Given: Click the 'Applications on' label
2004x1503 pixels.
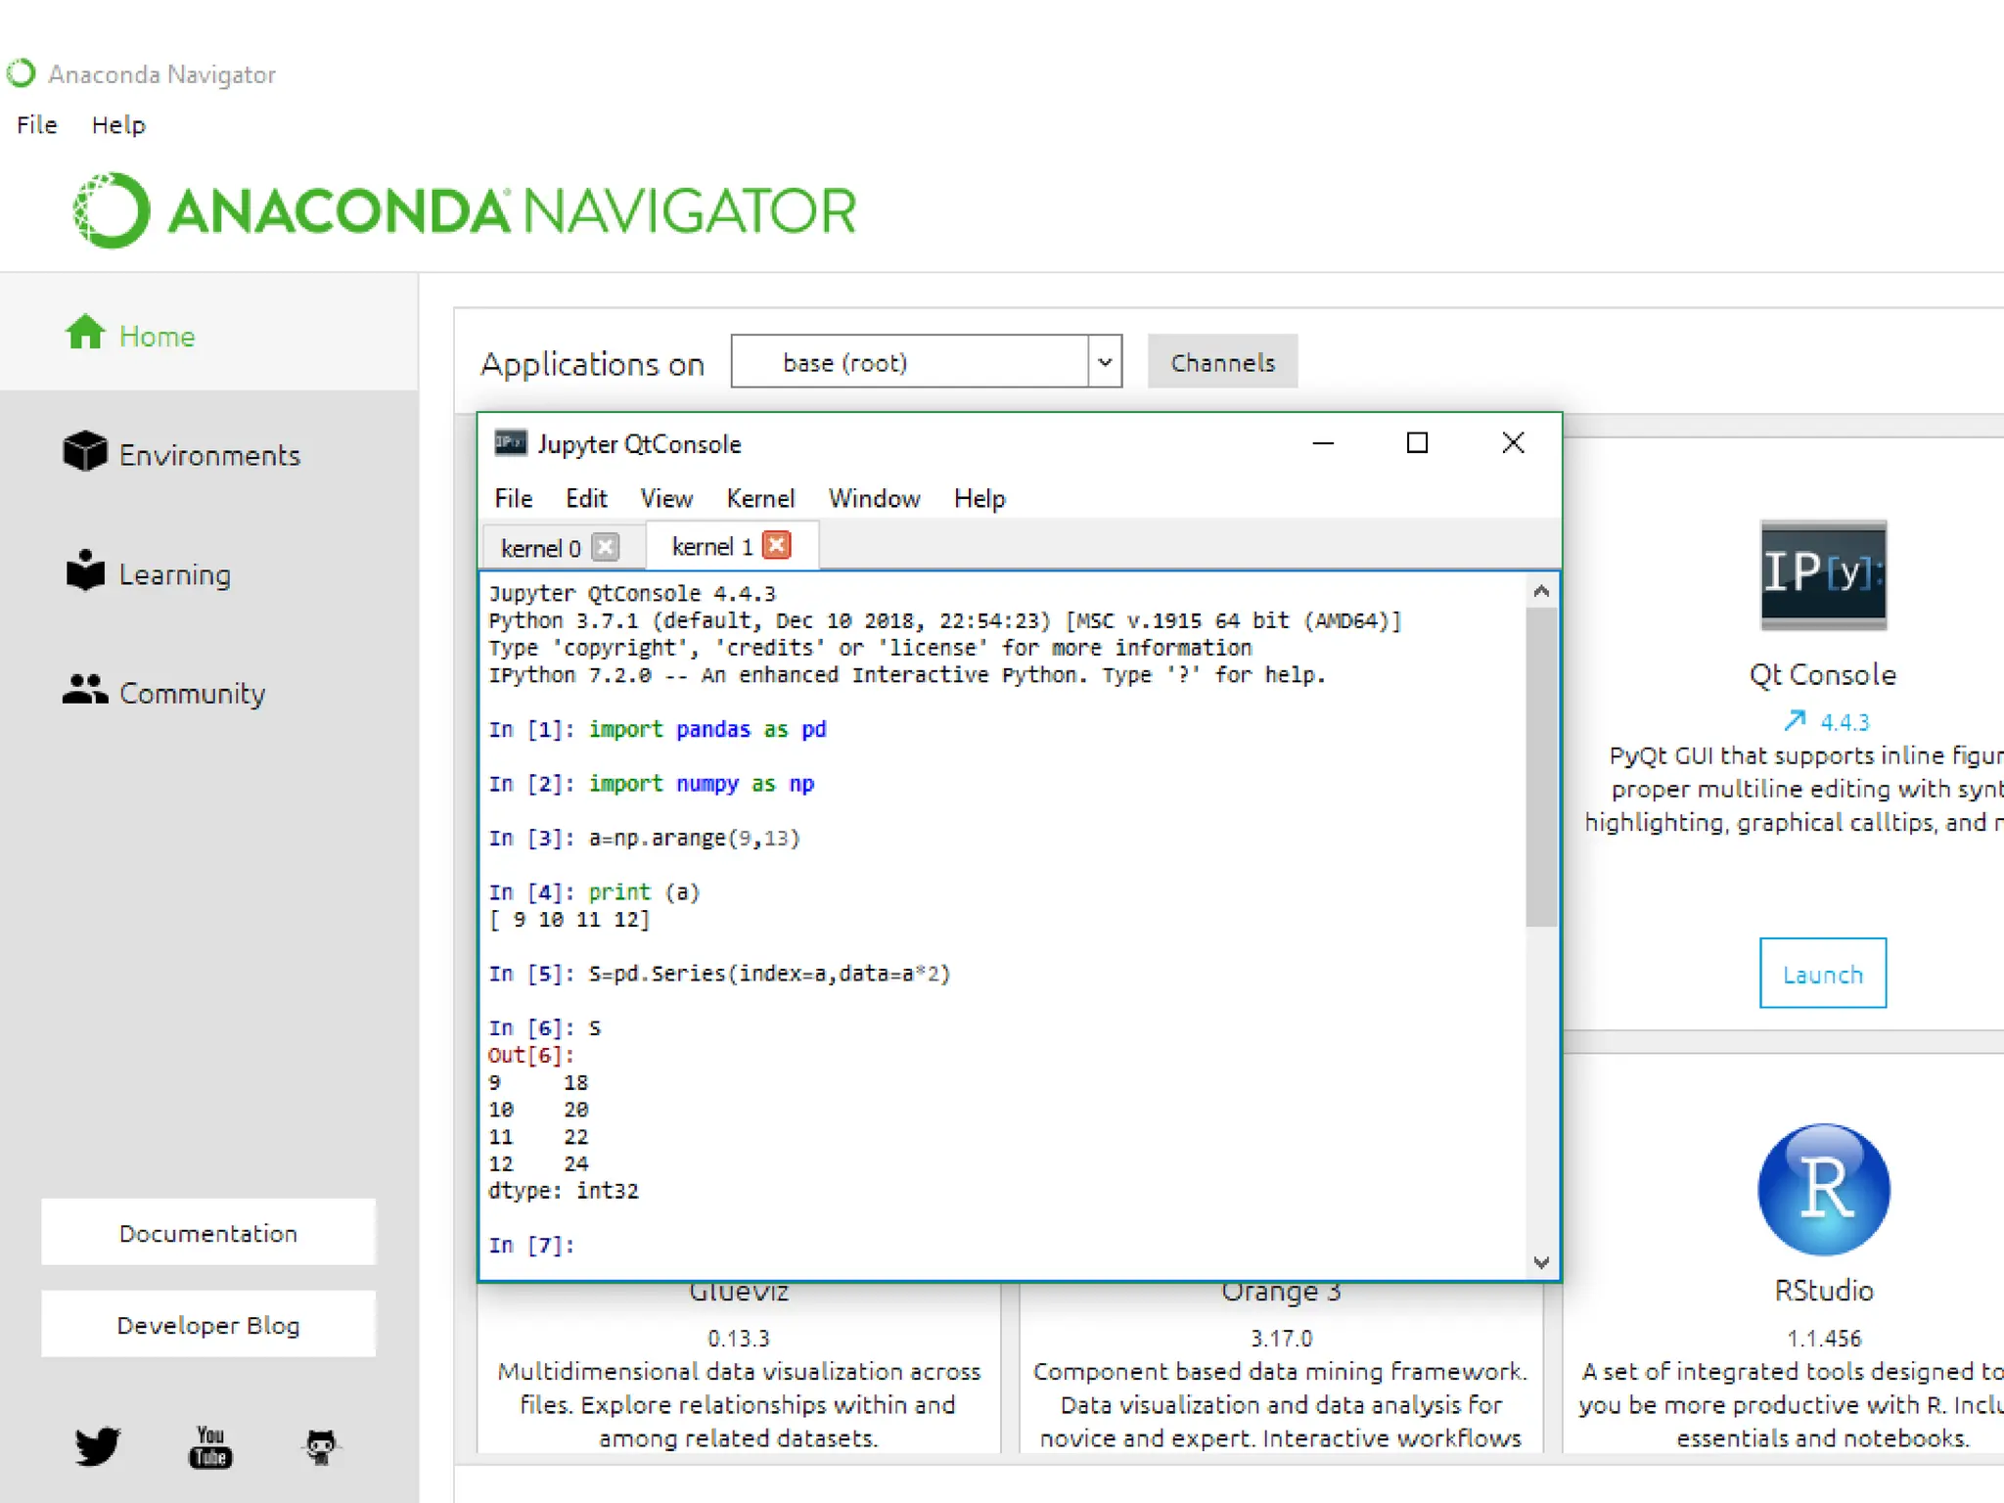Looking at the screenshot, I should 592,364.
